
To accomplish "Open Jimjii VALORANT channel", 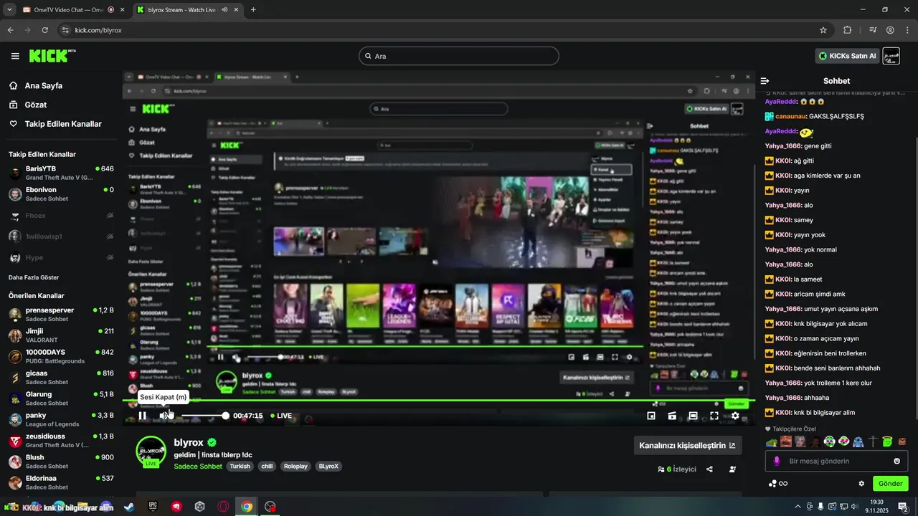I will coord(61,335).
